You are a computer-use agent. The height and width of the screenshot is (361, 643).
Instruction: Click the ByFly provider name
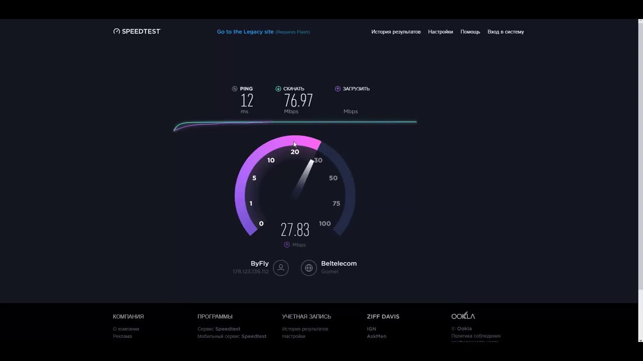click(x=260, y=263)
